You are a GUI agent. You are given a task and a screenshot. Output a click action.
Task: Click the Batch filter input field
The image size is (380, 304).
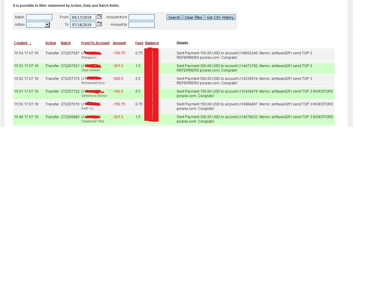[39, 17]
